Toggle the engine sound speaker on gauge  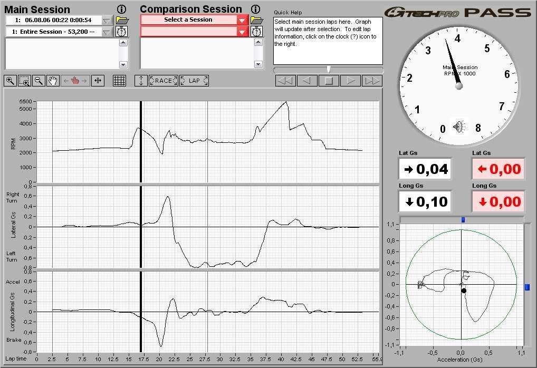coord(458,127)
